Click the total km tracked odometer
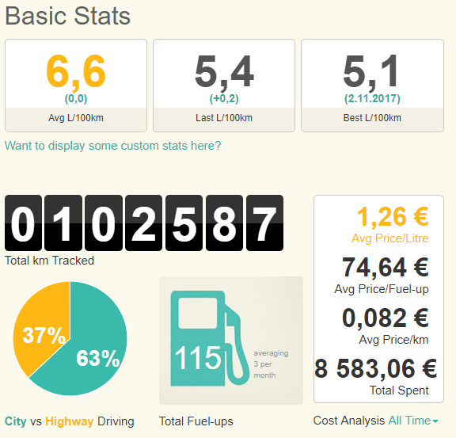Screen dimensions: 456x438 (x=144, y=223)
